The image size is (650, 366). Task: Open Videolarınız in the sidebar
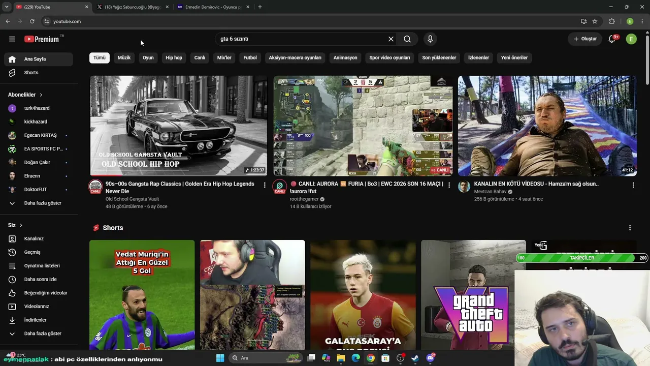[x=39, y=307]
